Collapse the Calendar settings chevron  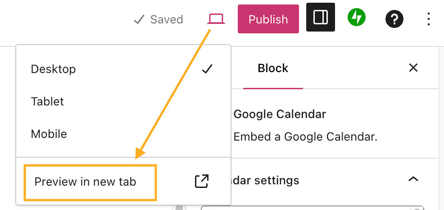[x=413, y=180]
